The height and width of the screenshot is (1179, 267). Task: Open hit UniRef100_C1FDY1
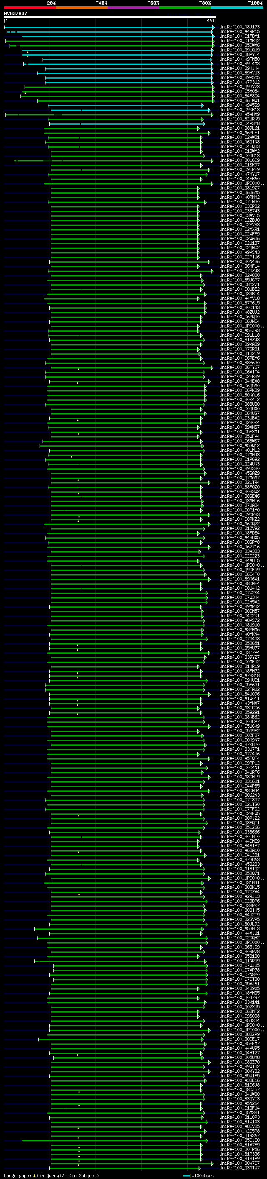[x=239, y=36]
